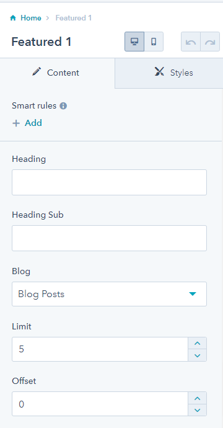Viewport: 223px width, 428px height.
Task: Click the undo arrow icon
Action: coord(191,42)
